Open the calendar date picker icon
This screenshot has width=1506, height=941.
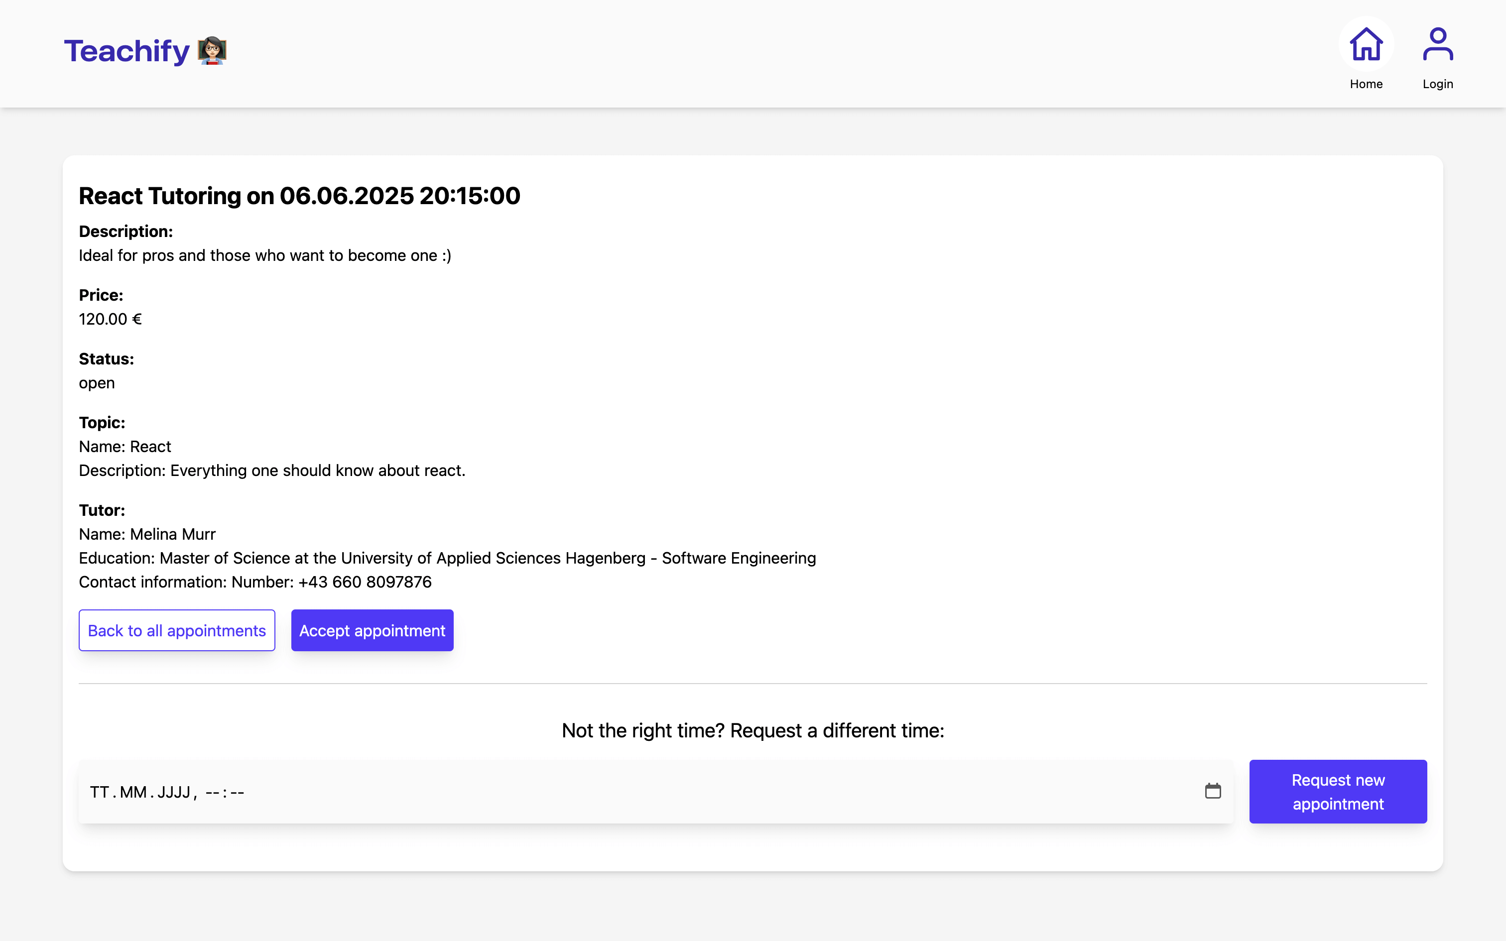click(x=1213, y=791)
